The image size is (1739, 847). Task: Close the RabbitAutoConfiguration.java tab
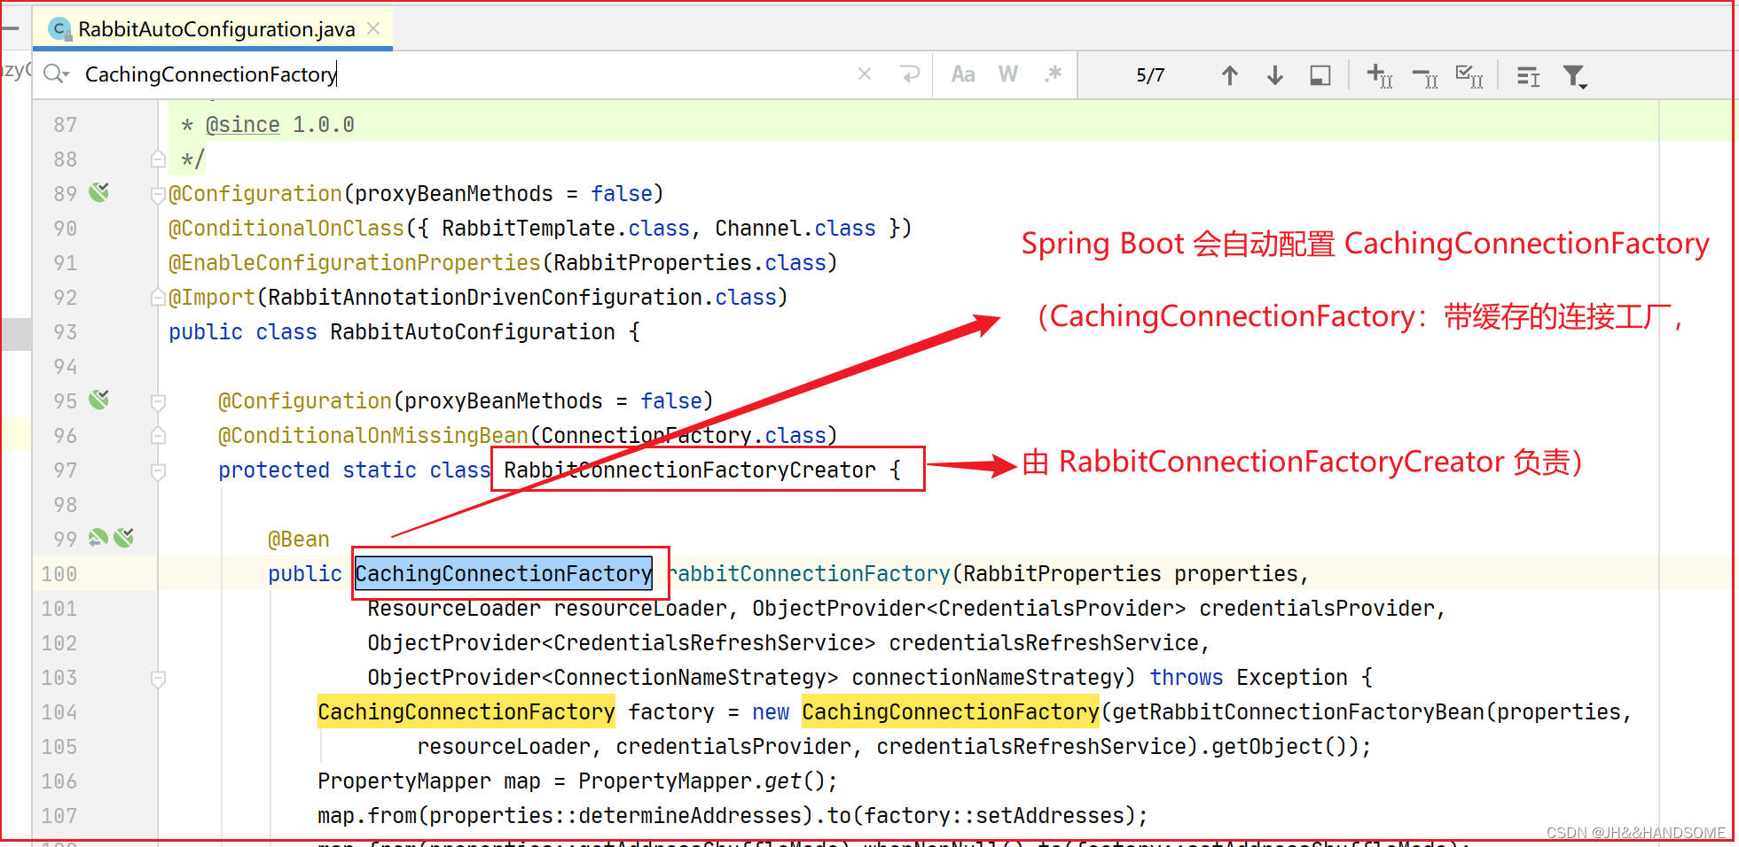(373, 28)
